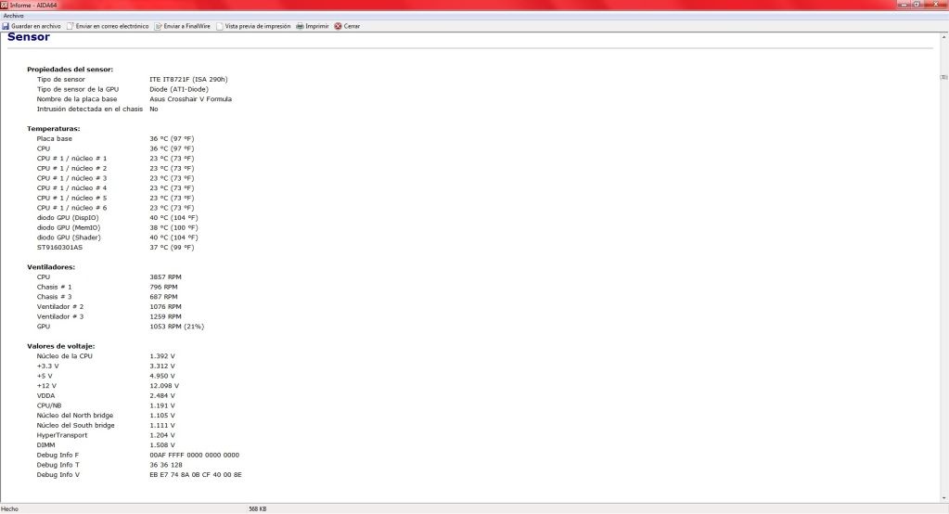The height and width of the screenshot is (514, 949).
Task: Open the Archivo menu
Action: (13, 16)
